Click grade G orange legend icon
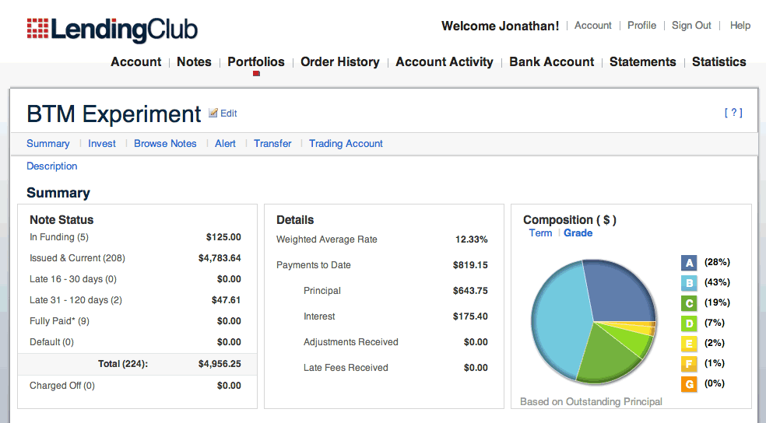The image size is (766, 423). (689, 384)
